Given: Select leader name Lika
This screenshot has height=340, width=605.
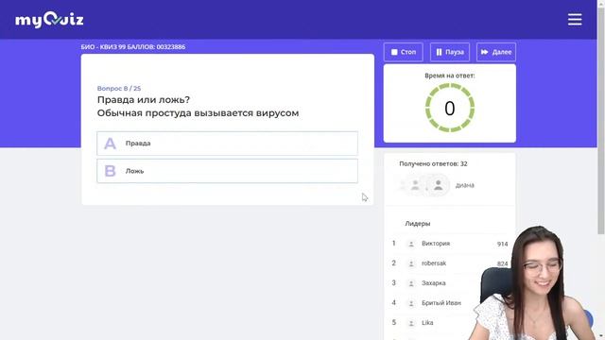Looking at the screenshot, I should coord(427,323).
